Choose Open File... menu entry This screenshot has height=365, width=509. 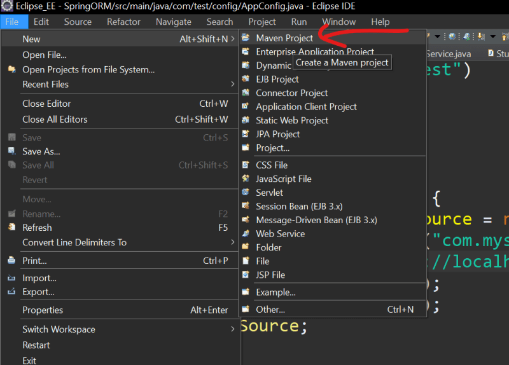coord(120,55)
